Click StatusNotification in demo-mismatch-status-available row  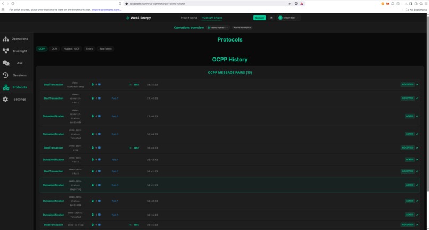pos(53,116)
